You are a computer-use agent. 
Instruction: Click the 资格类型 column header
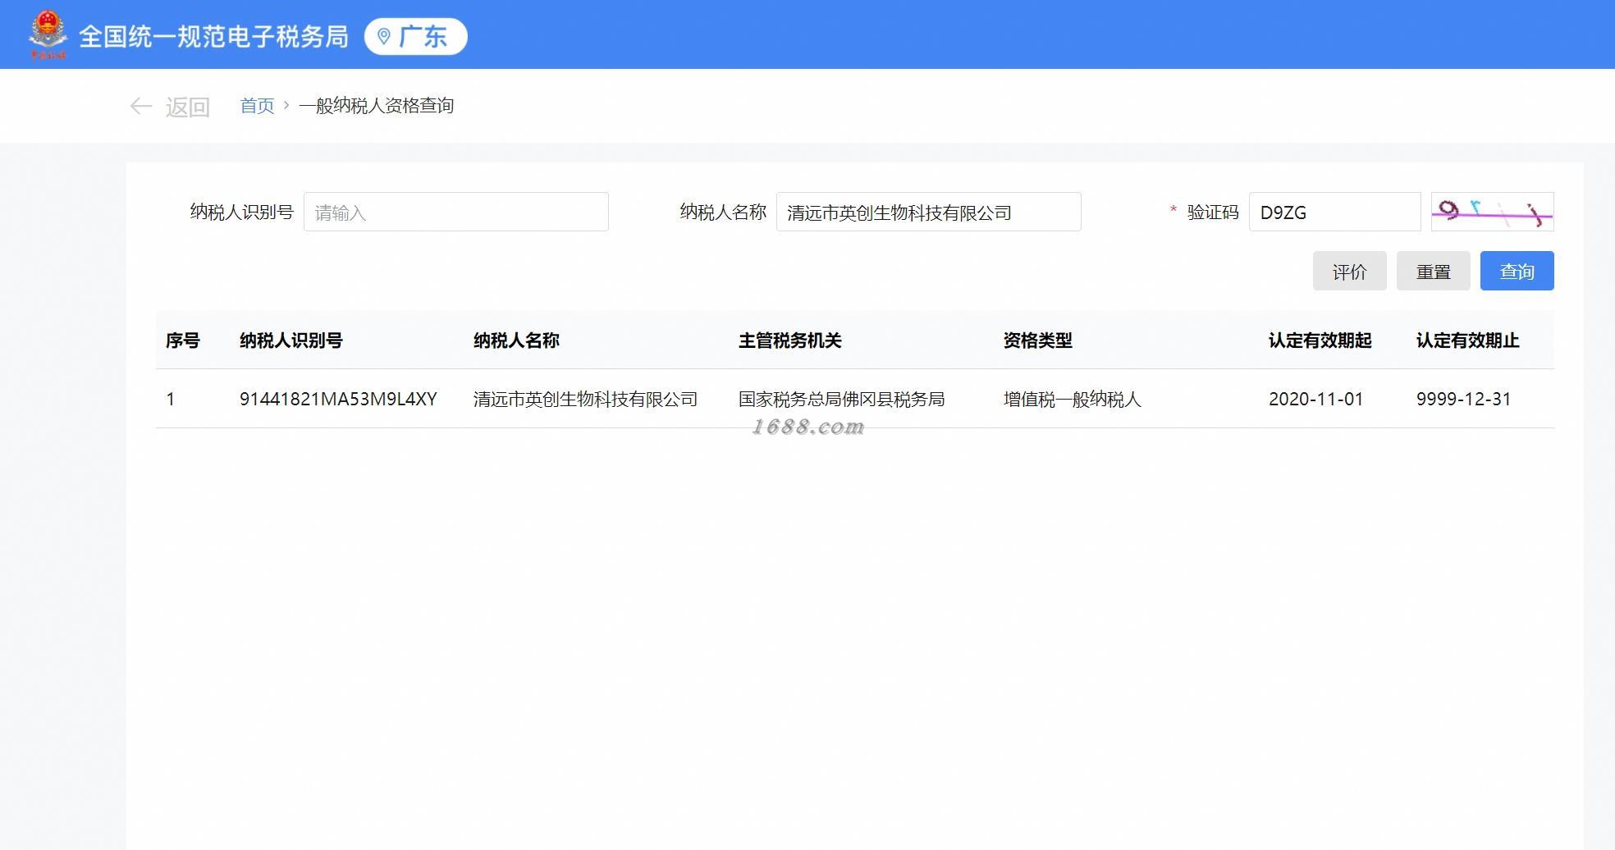click(x=1038, y=340)
